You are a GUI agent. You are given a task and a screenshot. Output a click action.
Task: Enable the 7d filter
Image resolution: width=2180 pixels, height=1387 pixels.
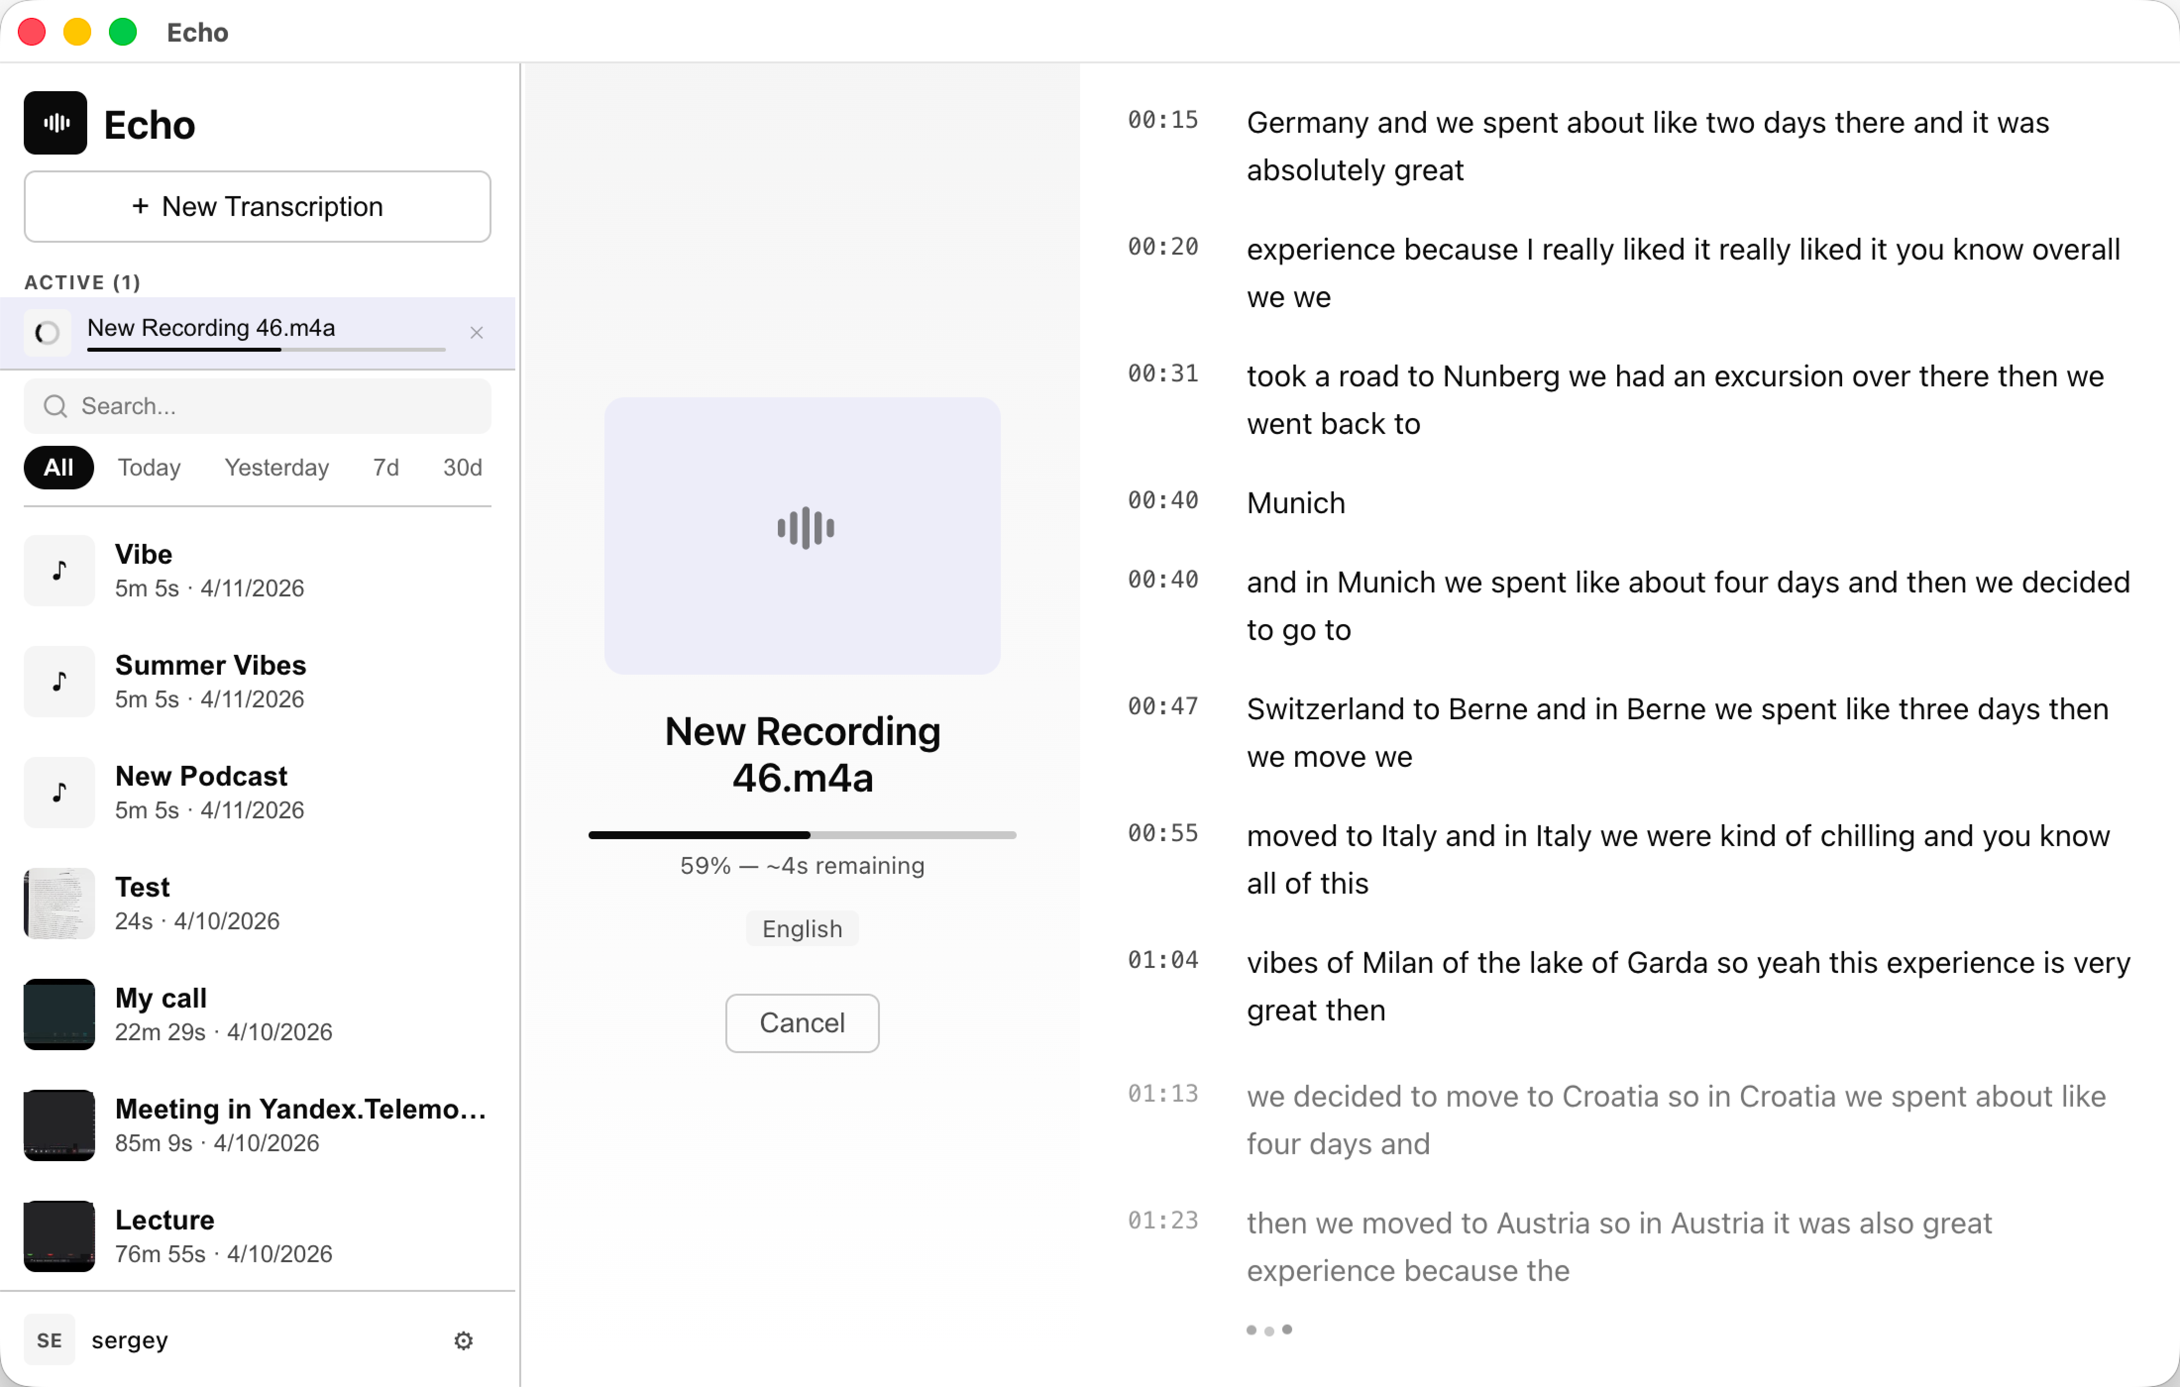[x=385, y=467]
